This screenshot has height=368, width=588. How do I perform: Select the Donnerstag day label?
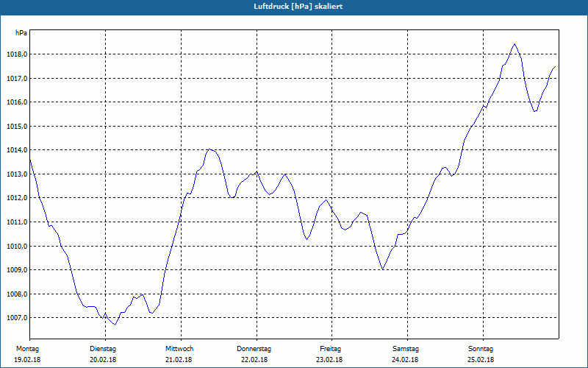[254, 349]
